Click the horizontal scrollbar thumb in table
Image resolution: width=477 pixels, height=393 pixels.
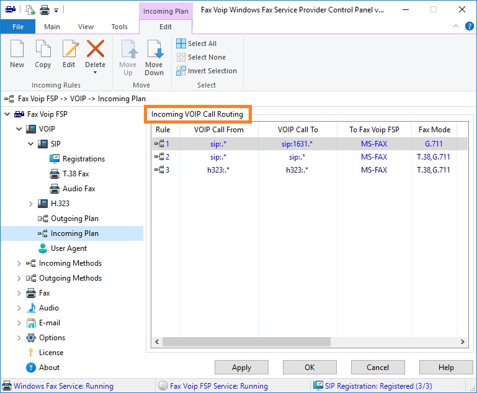coord(246,342)
